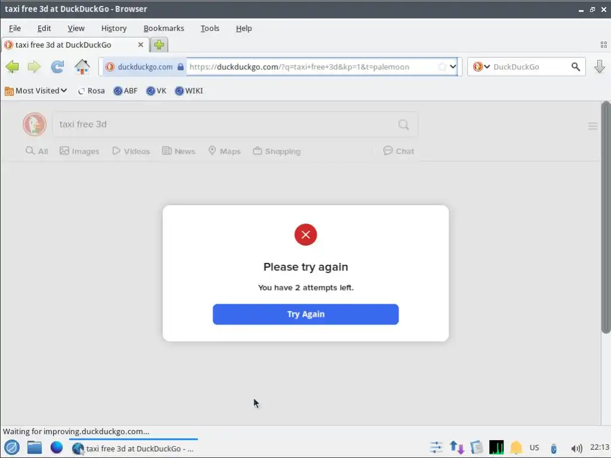
Task: Open the ABF bookmark
Action: pyautogui.click(x=125, y=91)
